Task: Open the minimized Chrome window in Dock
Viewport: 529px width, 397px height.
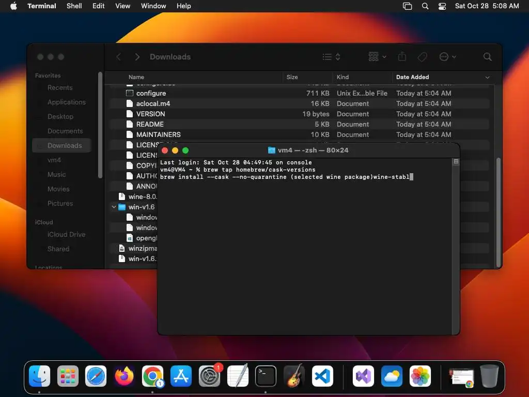Action: point(461,377)
